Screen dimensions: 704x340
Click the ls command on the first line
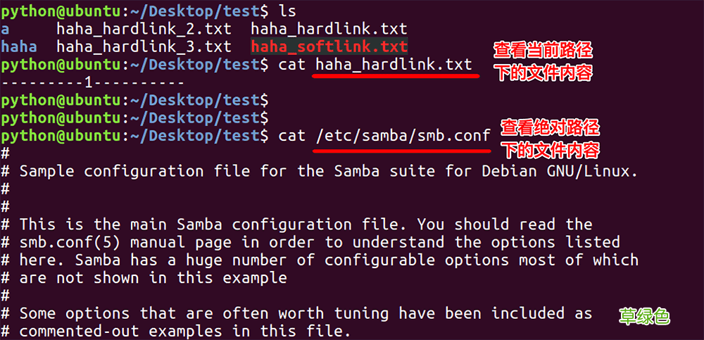pos(287,11)
